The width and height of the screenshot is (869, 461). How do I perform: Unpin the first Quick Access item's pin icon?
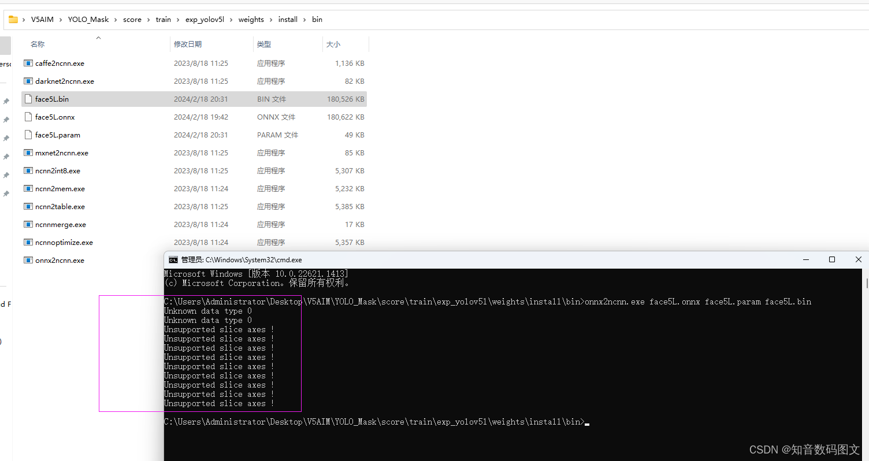pyautogui.click(x=6, y=101)
